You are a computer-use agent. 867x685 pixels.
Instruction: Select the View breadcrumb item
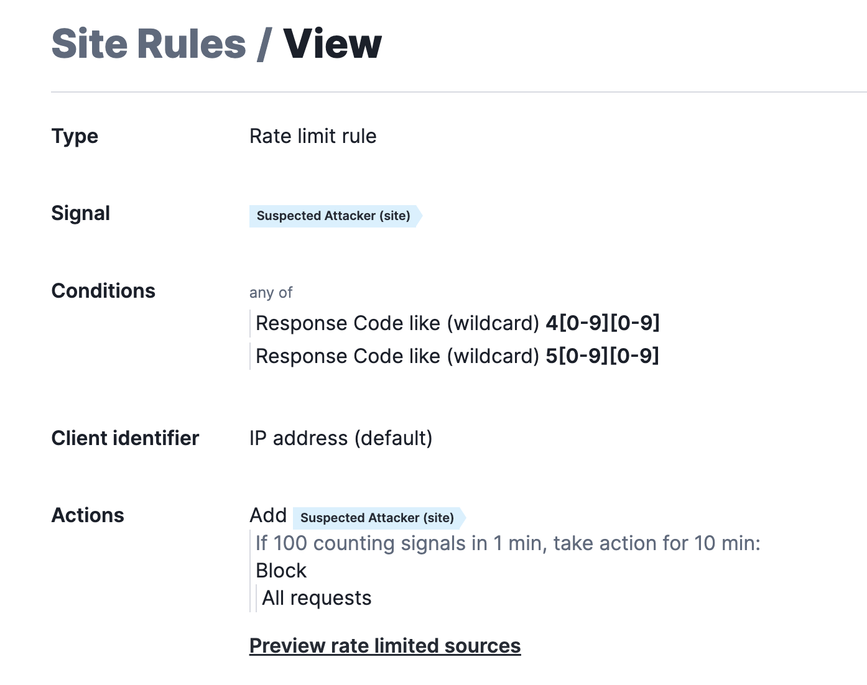(331, 42)
